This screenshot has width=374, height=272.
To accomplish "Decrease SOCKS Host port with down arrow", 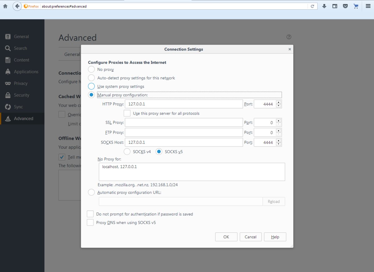I will point(279,144).
